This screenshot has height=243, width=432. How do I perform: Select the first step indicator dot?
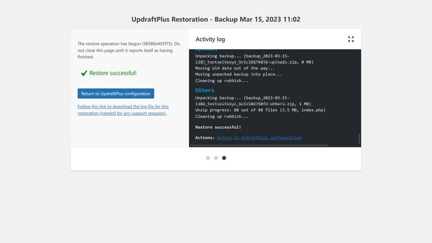coord(208,158)
